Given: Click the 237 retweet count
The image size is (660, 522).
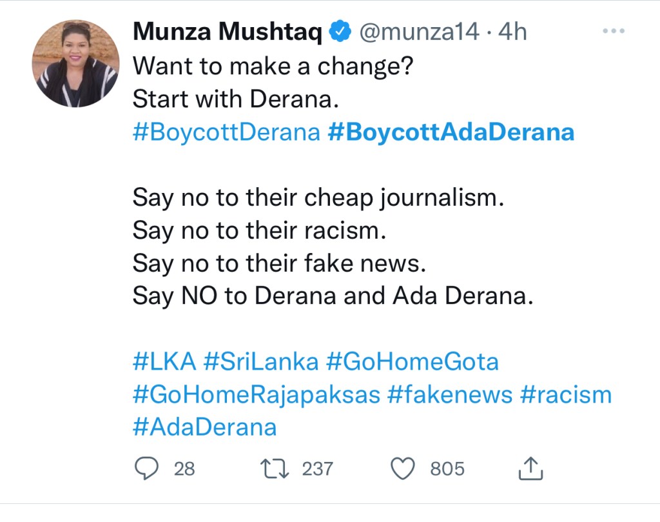Looking at the screenshot, I should pos(318,468).
